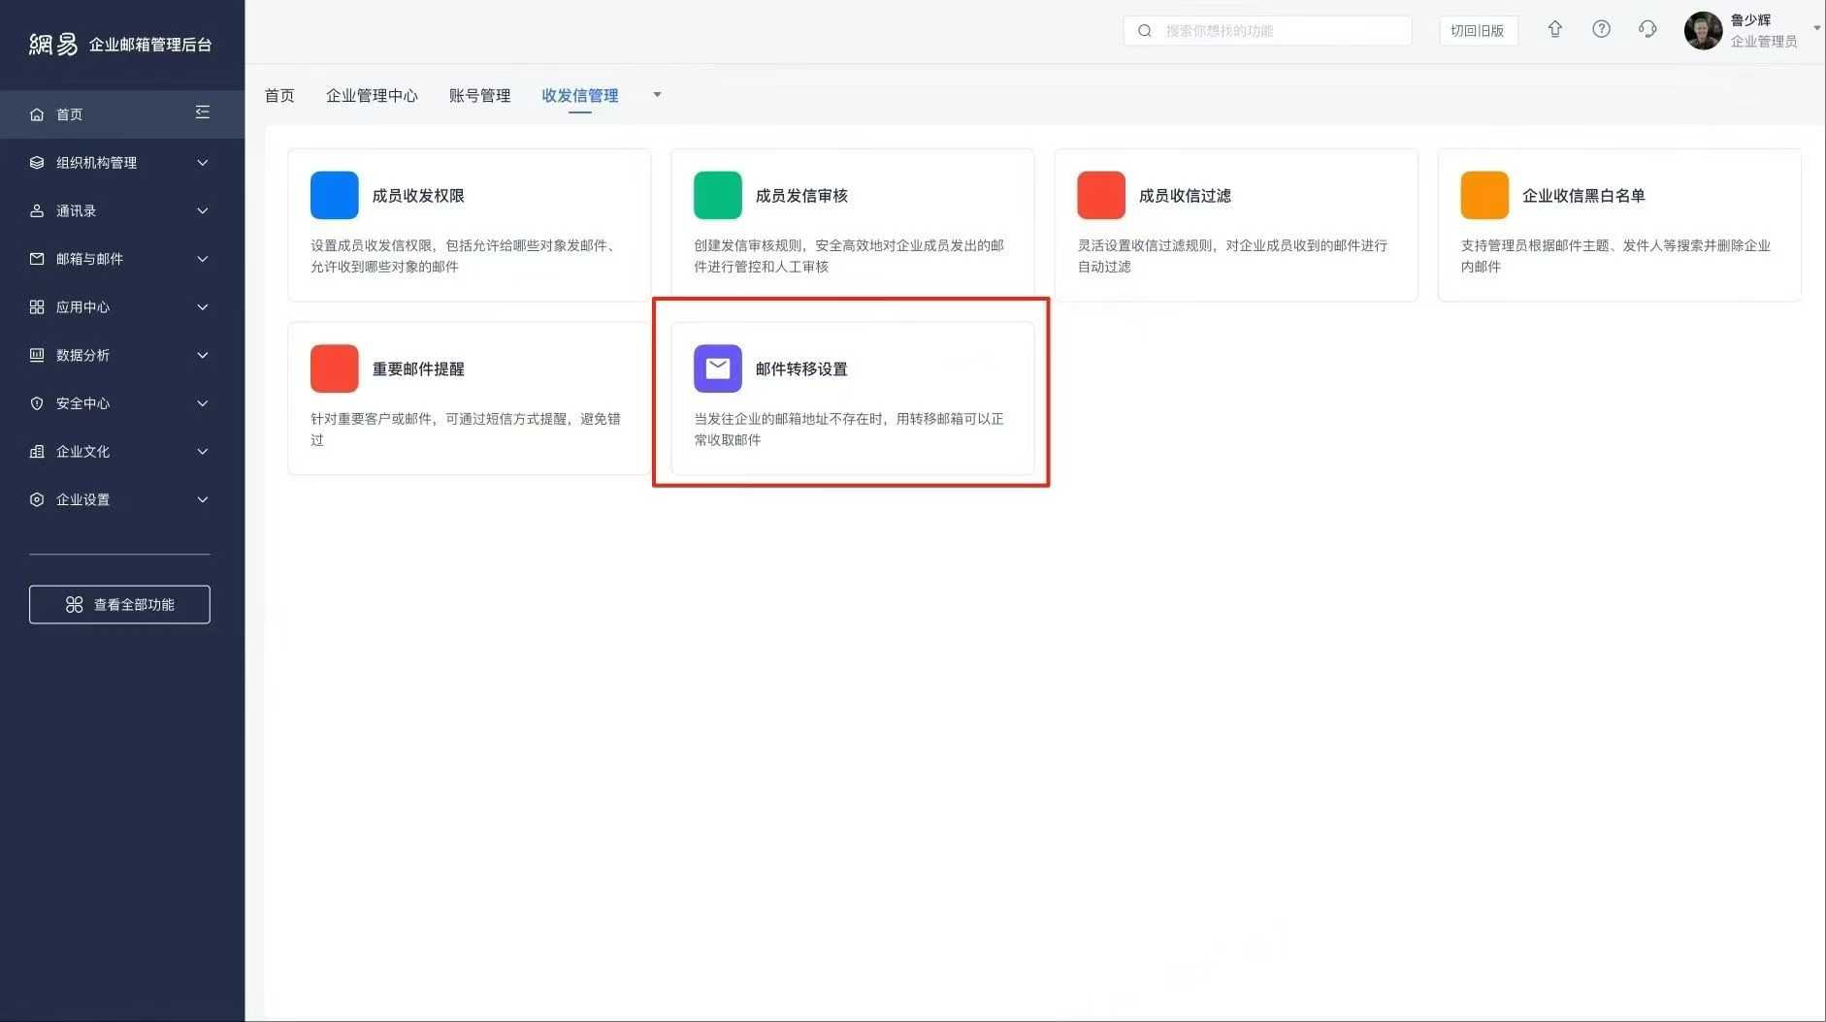The image size is (1826, 1022).
Task: Click the purple 邮件转移设置 mail icon
Action: coord(718,368)
